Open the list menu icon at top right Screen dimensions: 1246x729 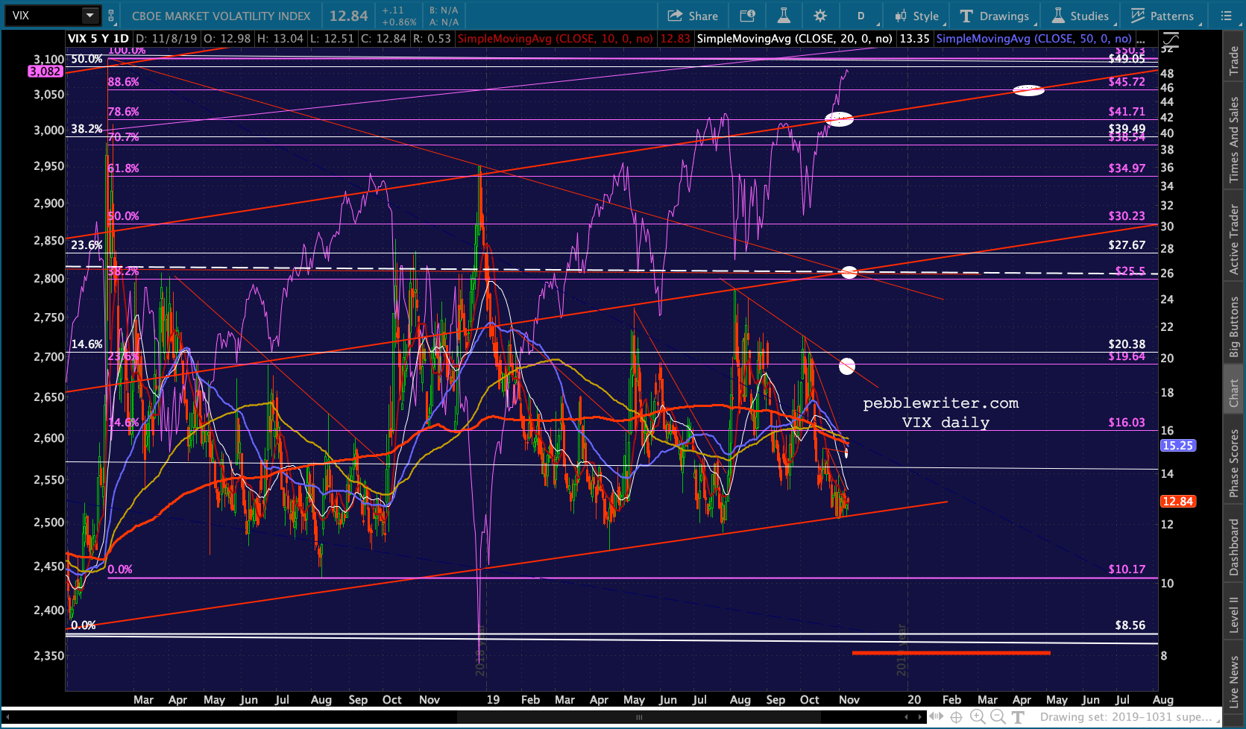1227,16
